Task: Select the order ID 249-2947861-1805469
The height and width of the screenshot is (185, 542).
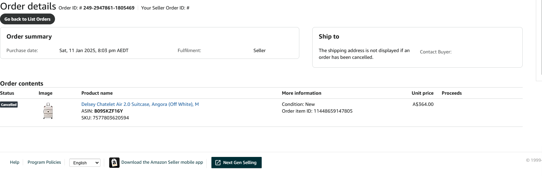Action: click(109, 8)
